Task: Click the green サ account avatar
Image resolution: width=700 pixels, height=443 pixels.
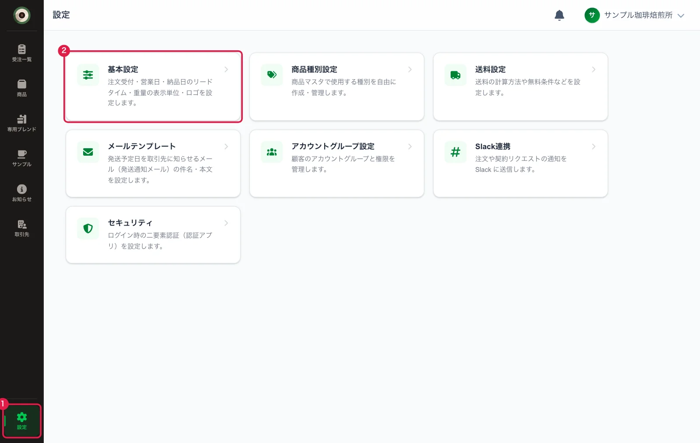Action: coord(592,15)
